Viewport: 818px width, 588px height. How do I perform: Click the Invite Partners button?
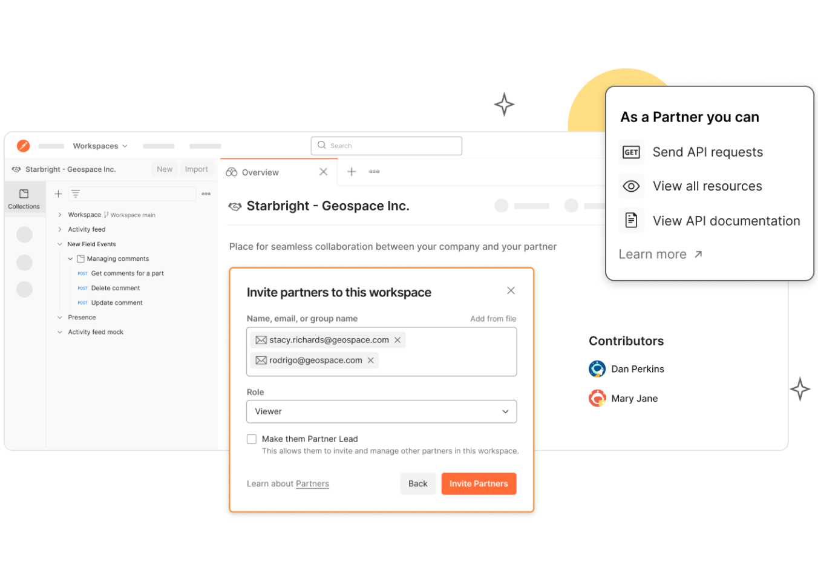479,483
